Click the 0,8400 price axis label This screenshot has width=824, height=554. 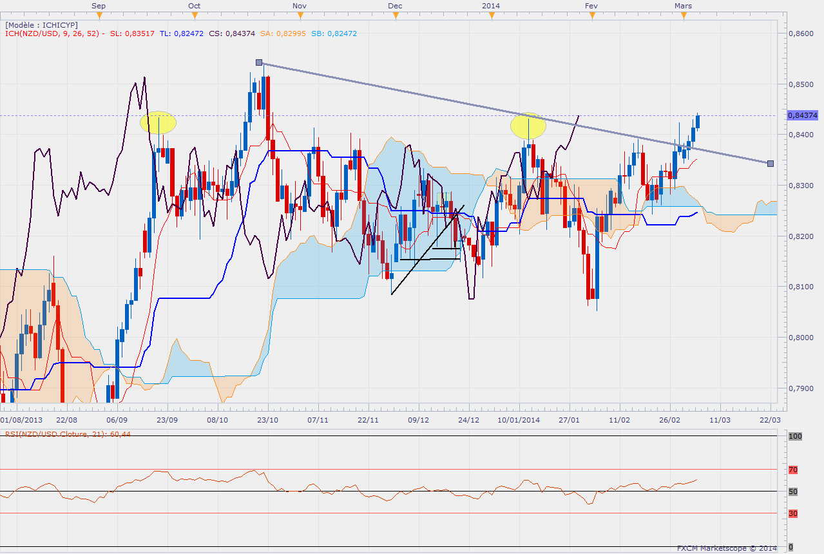click(800, 135)
